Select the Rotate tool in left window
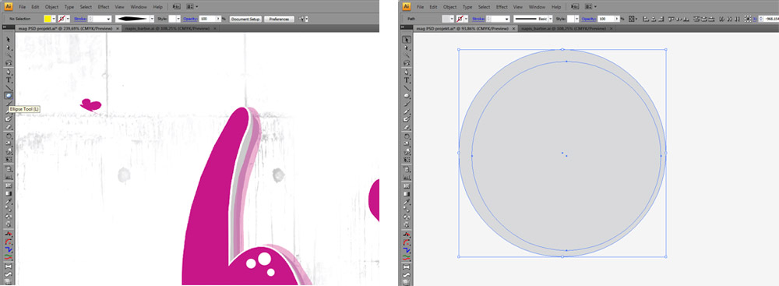 click(x=9, y=136)
